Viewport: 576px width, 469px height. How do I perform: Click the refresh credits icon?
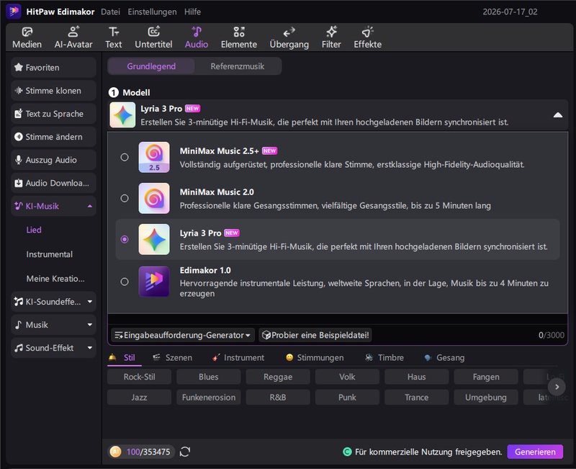(185, 452)
